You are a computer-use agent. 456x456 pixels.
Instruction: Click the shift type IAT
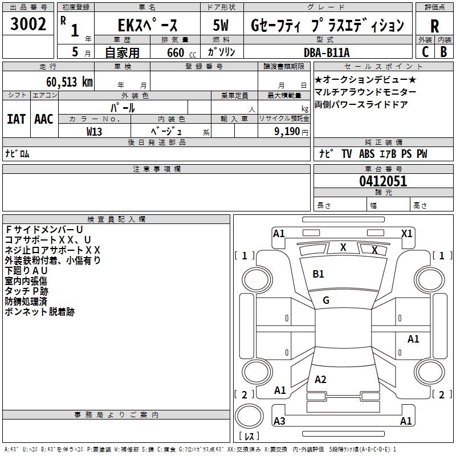[x=17, y=119]
